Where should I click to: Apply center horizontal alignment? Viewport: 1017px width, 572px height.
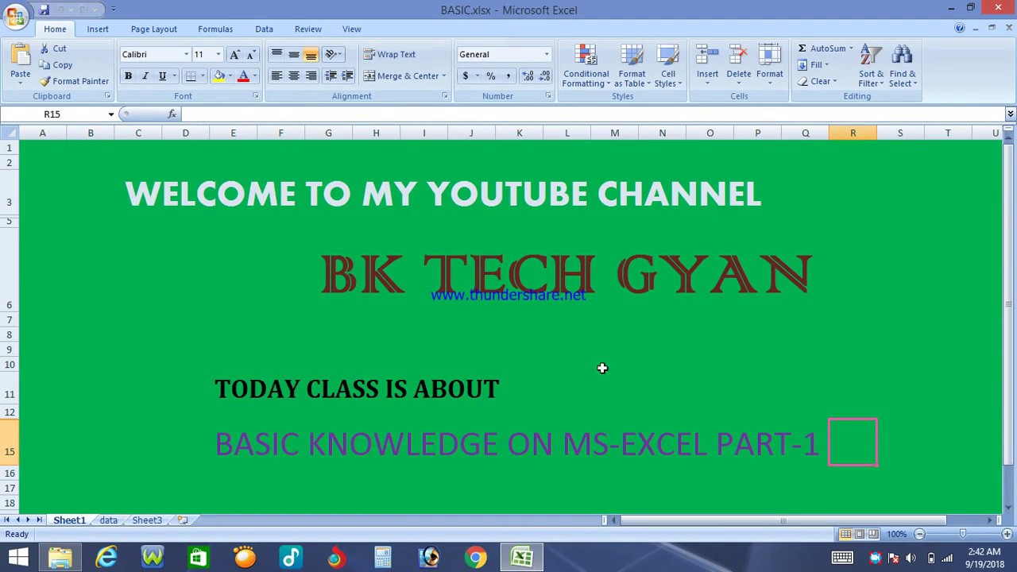click(294, 75)
